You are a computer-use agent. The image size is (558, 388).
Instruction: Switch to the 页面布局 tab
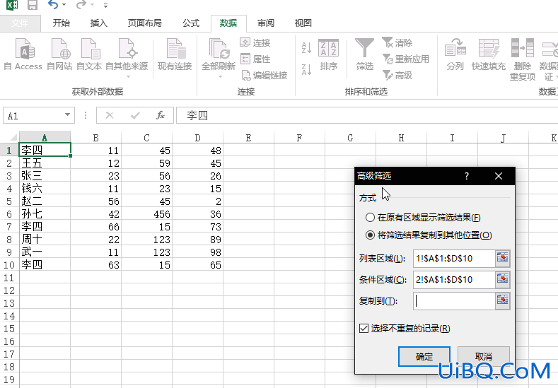click(x=144, y=23)
